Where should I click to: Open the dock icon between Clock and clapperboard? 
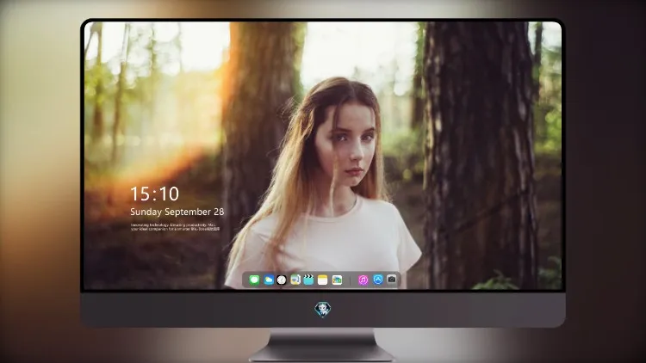[295, 280]
